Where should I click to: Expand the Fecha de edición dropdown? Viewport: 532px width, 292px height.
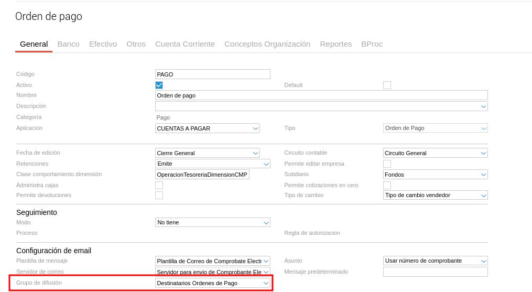pos(208,153)
